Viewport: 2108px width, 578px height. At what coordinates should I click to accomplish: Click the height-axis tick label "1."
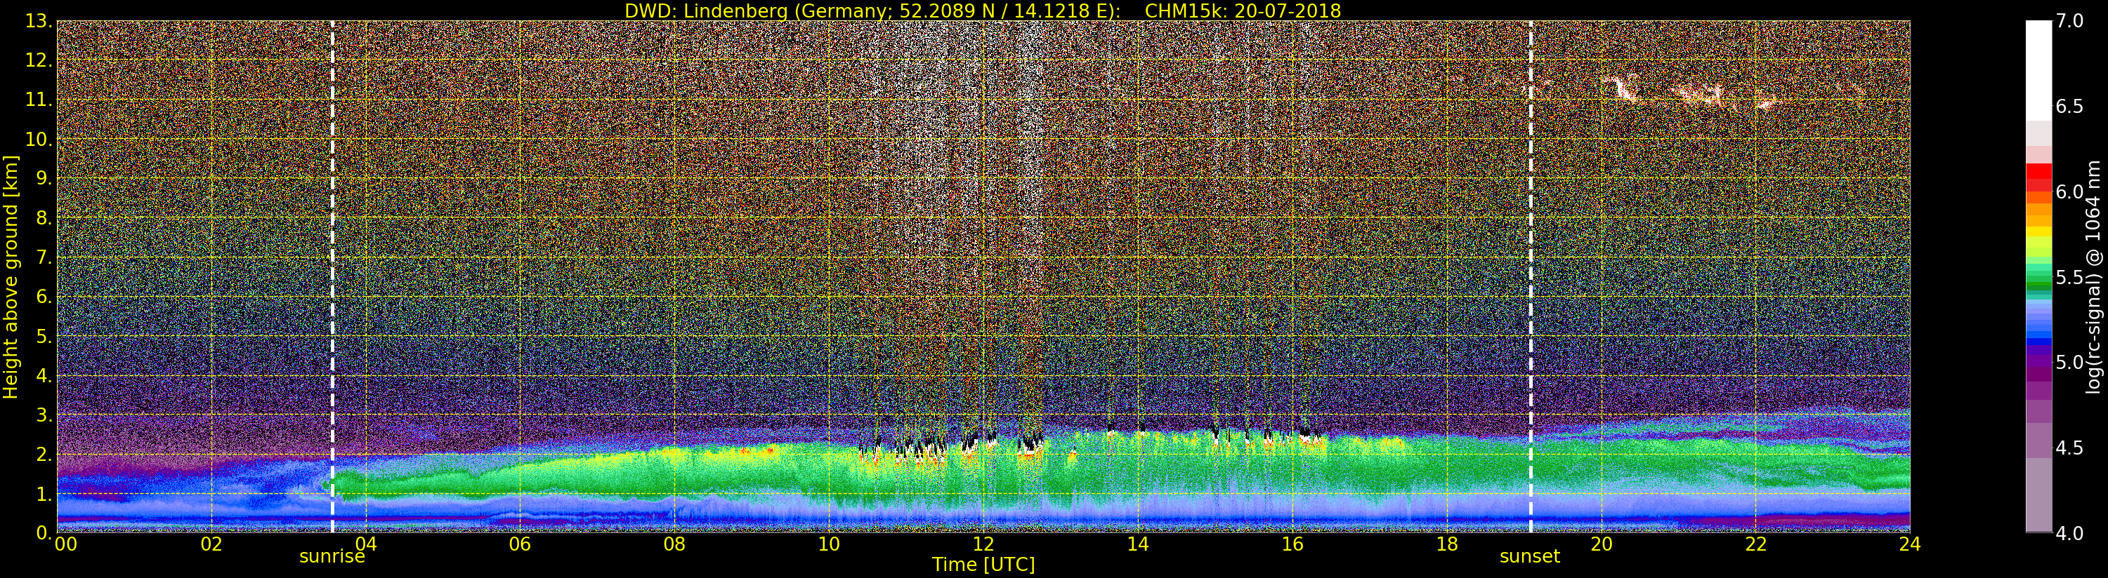(44, 493)
